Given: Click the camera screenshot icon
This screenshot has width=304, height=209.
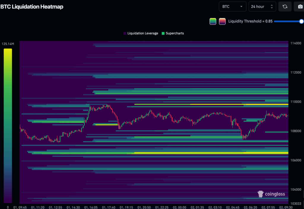Looking at the screenshot, I should tap(300, 7).
